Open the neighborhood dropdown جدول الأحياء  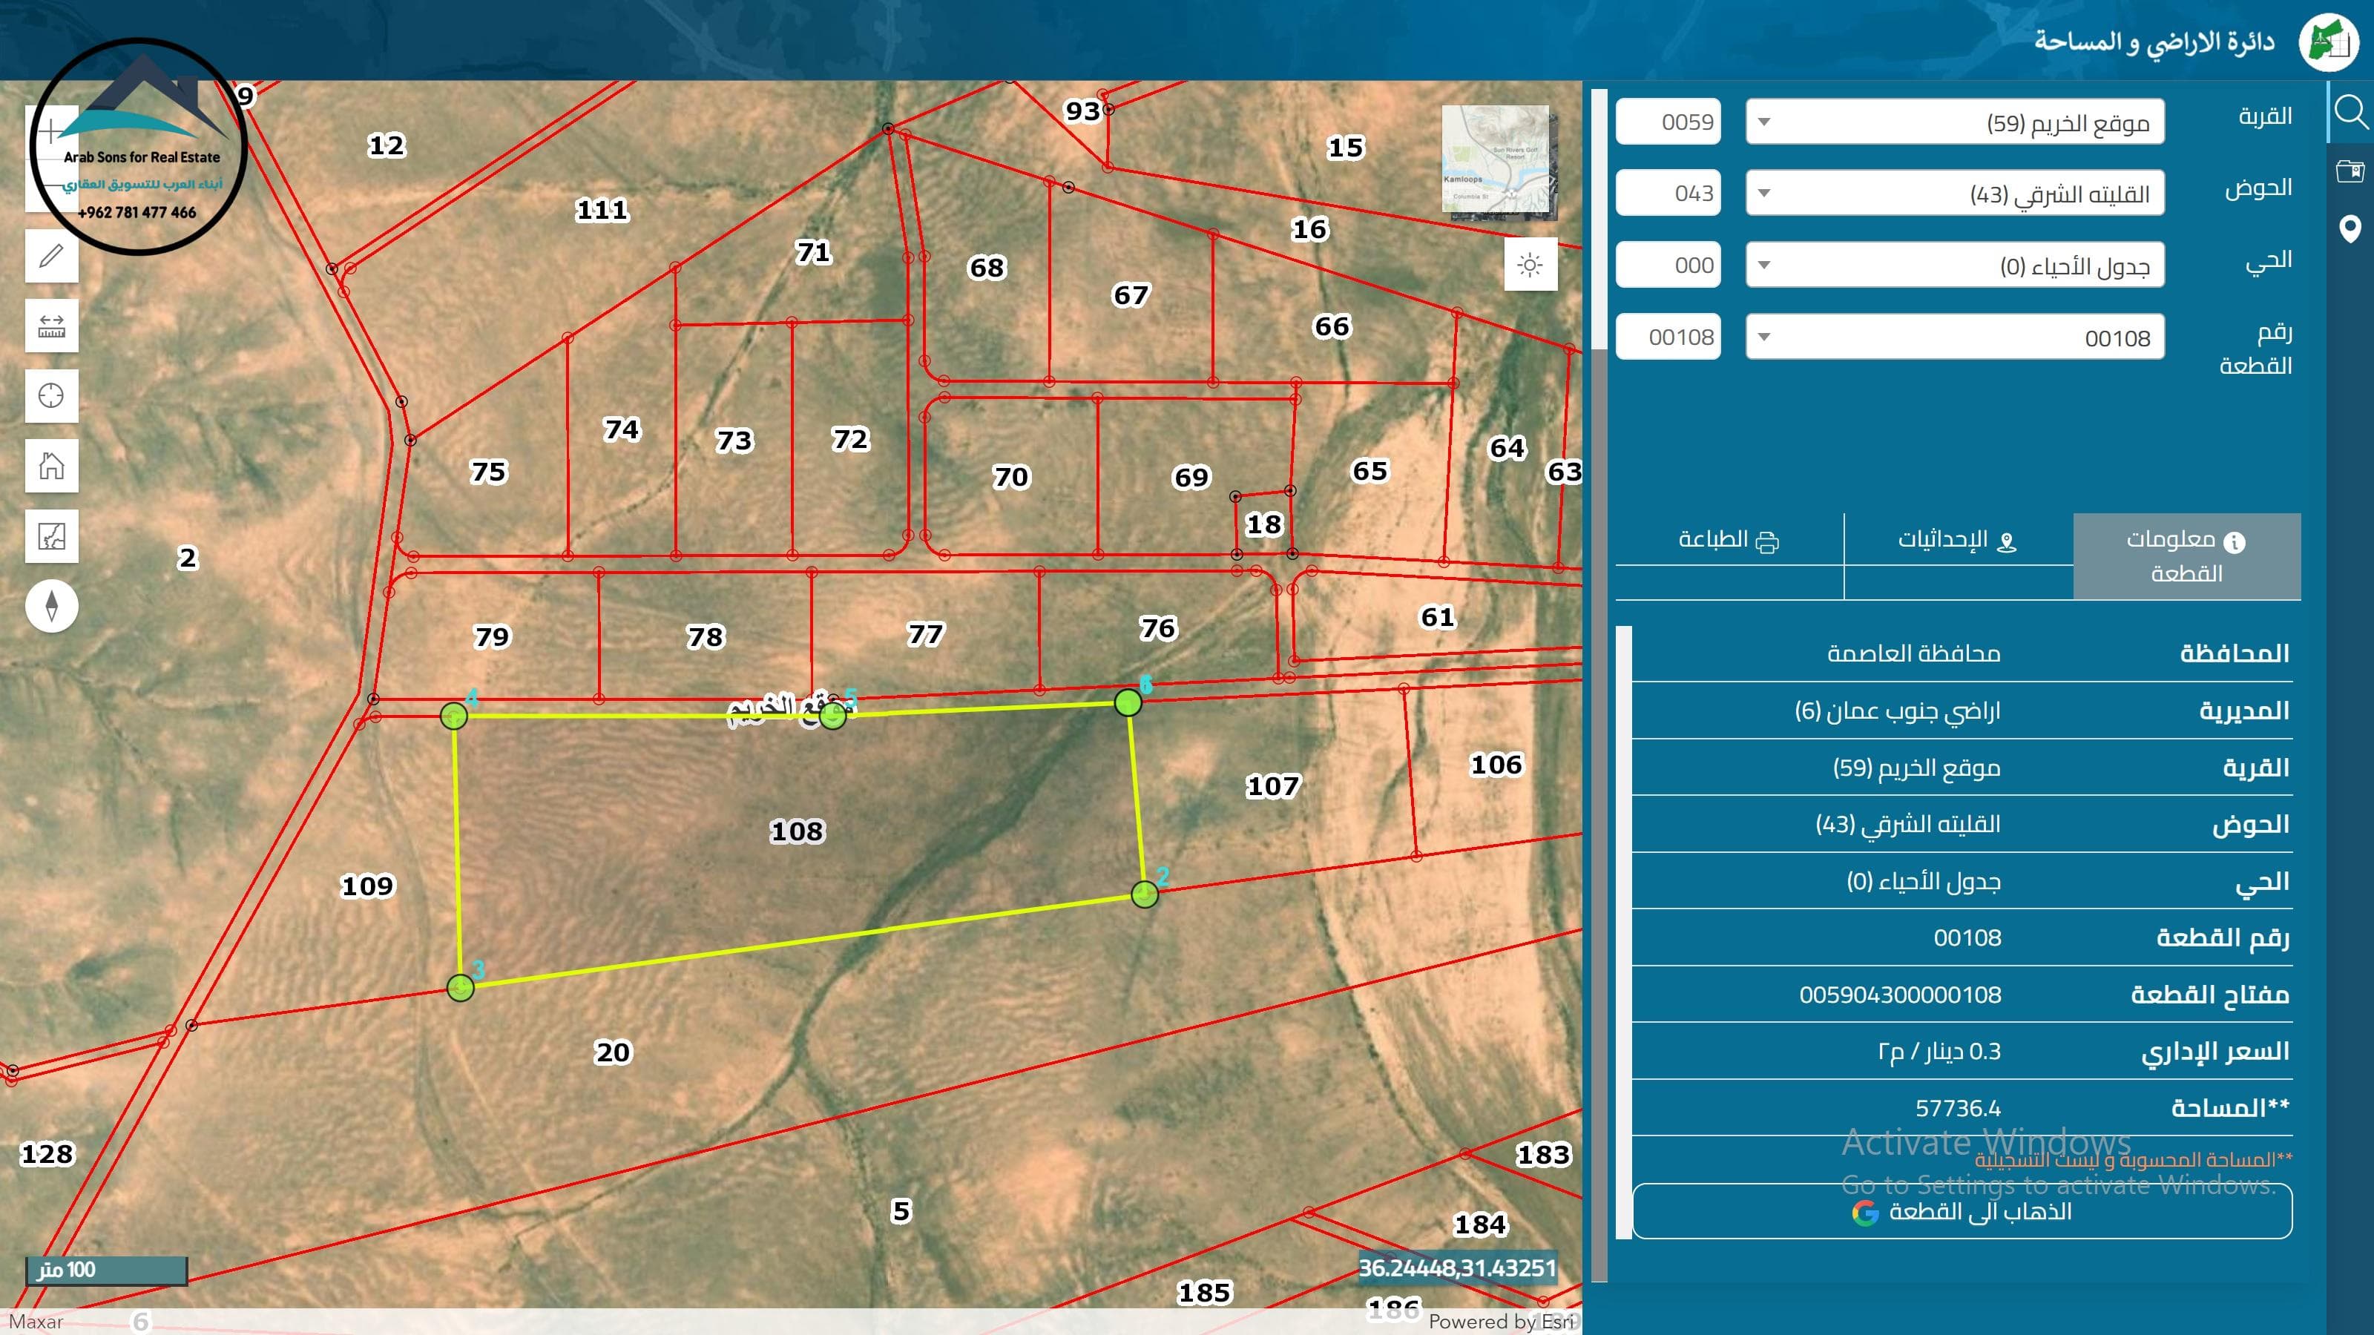[x=1954, y=266]
